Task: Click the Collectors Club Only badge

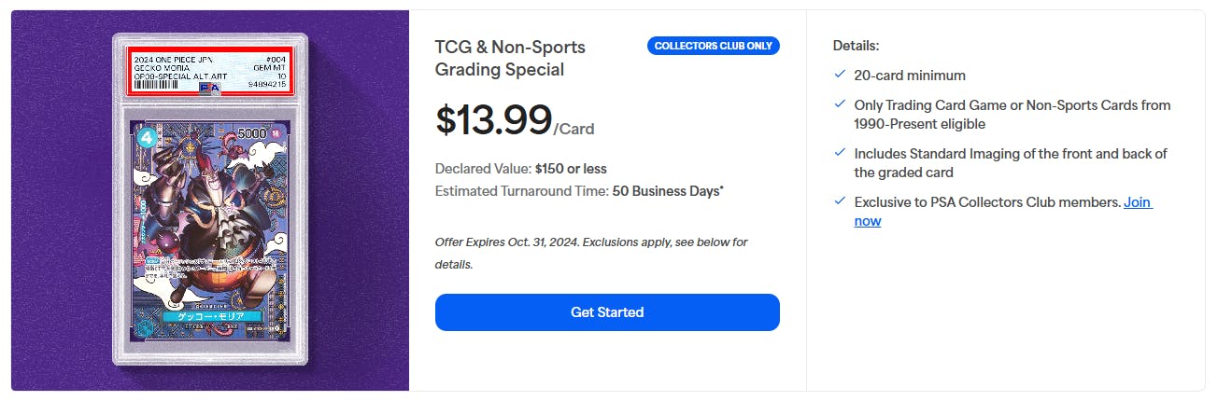Action: tap(713, 46)
